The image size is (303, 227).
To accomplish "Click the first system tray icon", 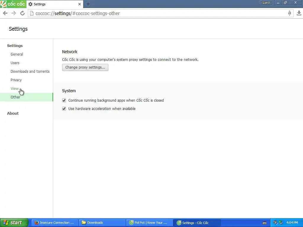I will (x=275, y=223).
